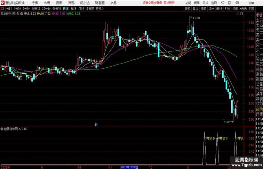
Task: Click the highlighted date 2023/11/09/四
Action: pos(129,167)
